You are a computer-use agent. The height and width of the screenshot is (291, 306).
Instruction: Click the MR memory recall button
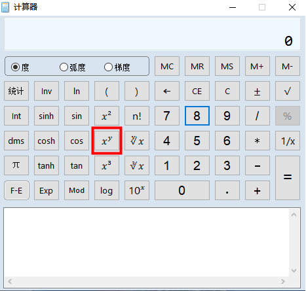coord(197,66)
